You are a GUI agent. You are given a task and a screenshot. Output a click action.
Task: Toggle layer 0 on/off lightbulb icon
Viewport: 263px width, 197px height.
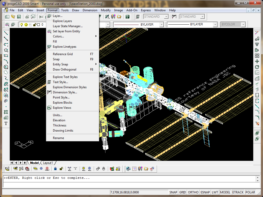coord(22,25)
